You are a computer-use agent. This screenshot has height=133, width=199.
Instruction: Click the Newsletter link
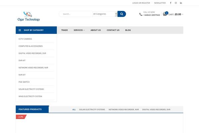click(x=160, y=3)
